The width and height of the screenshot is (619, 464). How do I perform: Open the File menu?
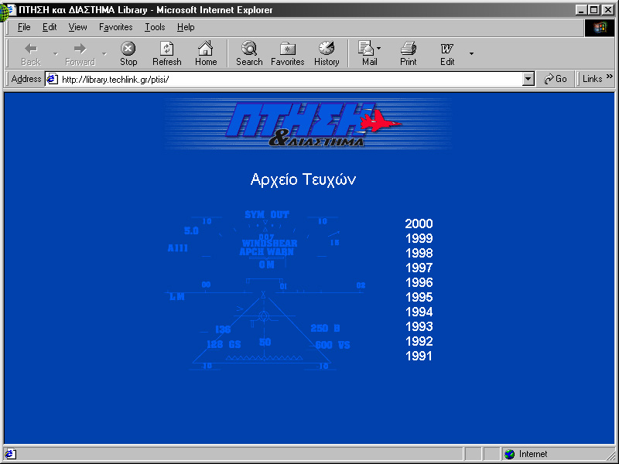[24, 27]
